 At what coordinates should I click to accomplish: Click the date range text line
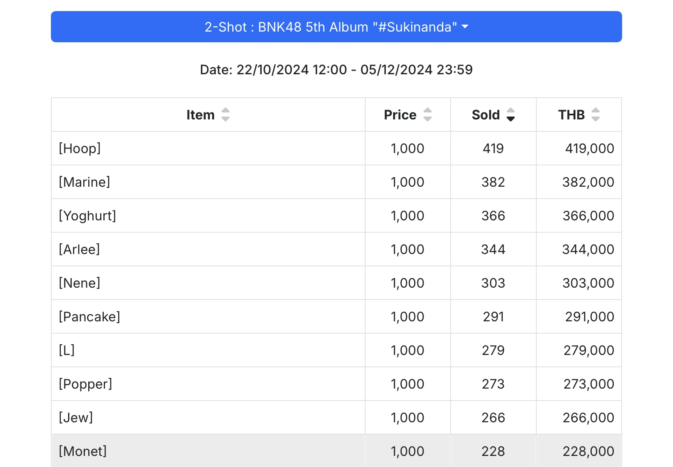click(336, 70)
